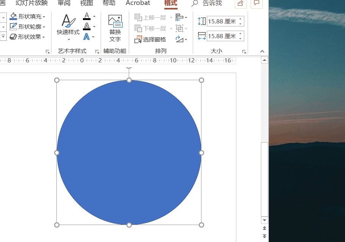345x242 pixels.
Task: Click the text fill A icon
Action: pyautogui.click(x=87, y=16)
